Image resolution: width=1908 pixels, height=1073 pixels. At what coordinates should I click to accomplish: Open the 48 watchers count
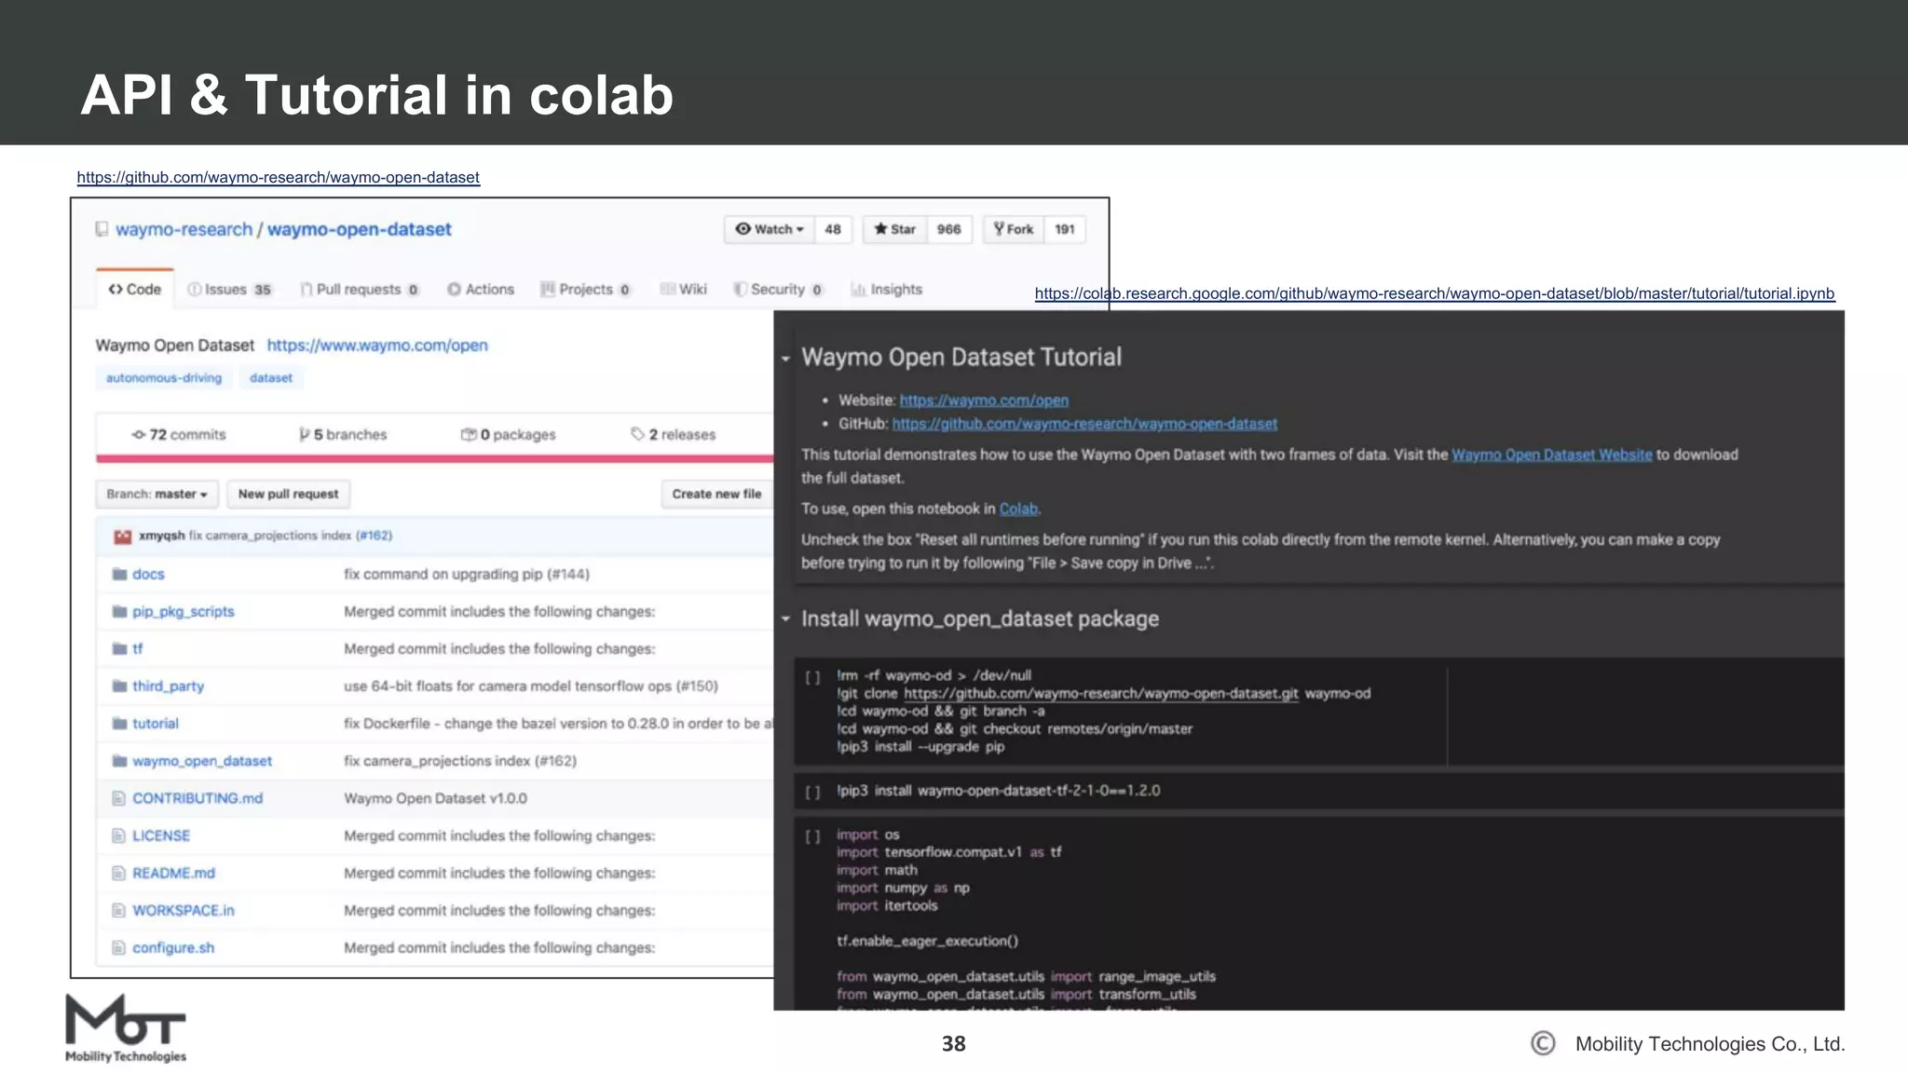[833, 229]
